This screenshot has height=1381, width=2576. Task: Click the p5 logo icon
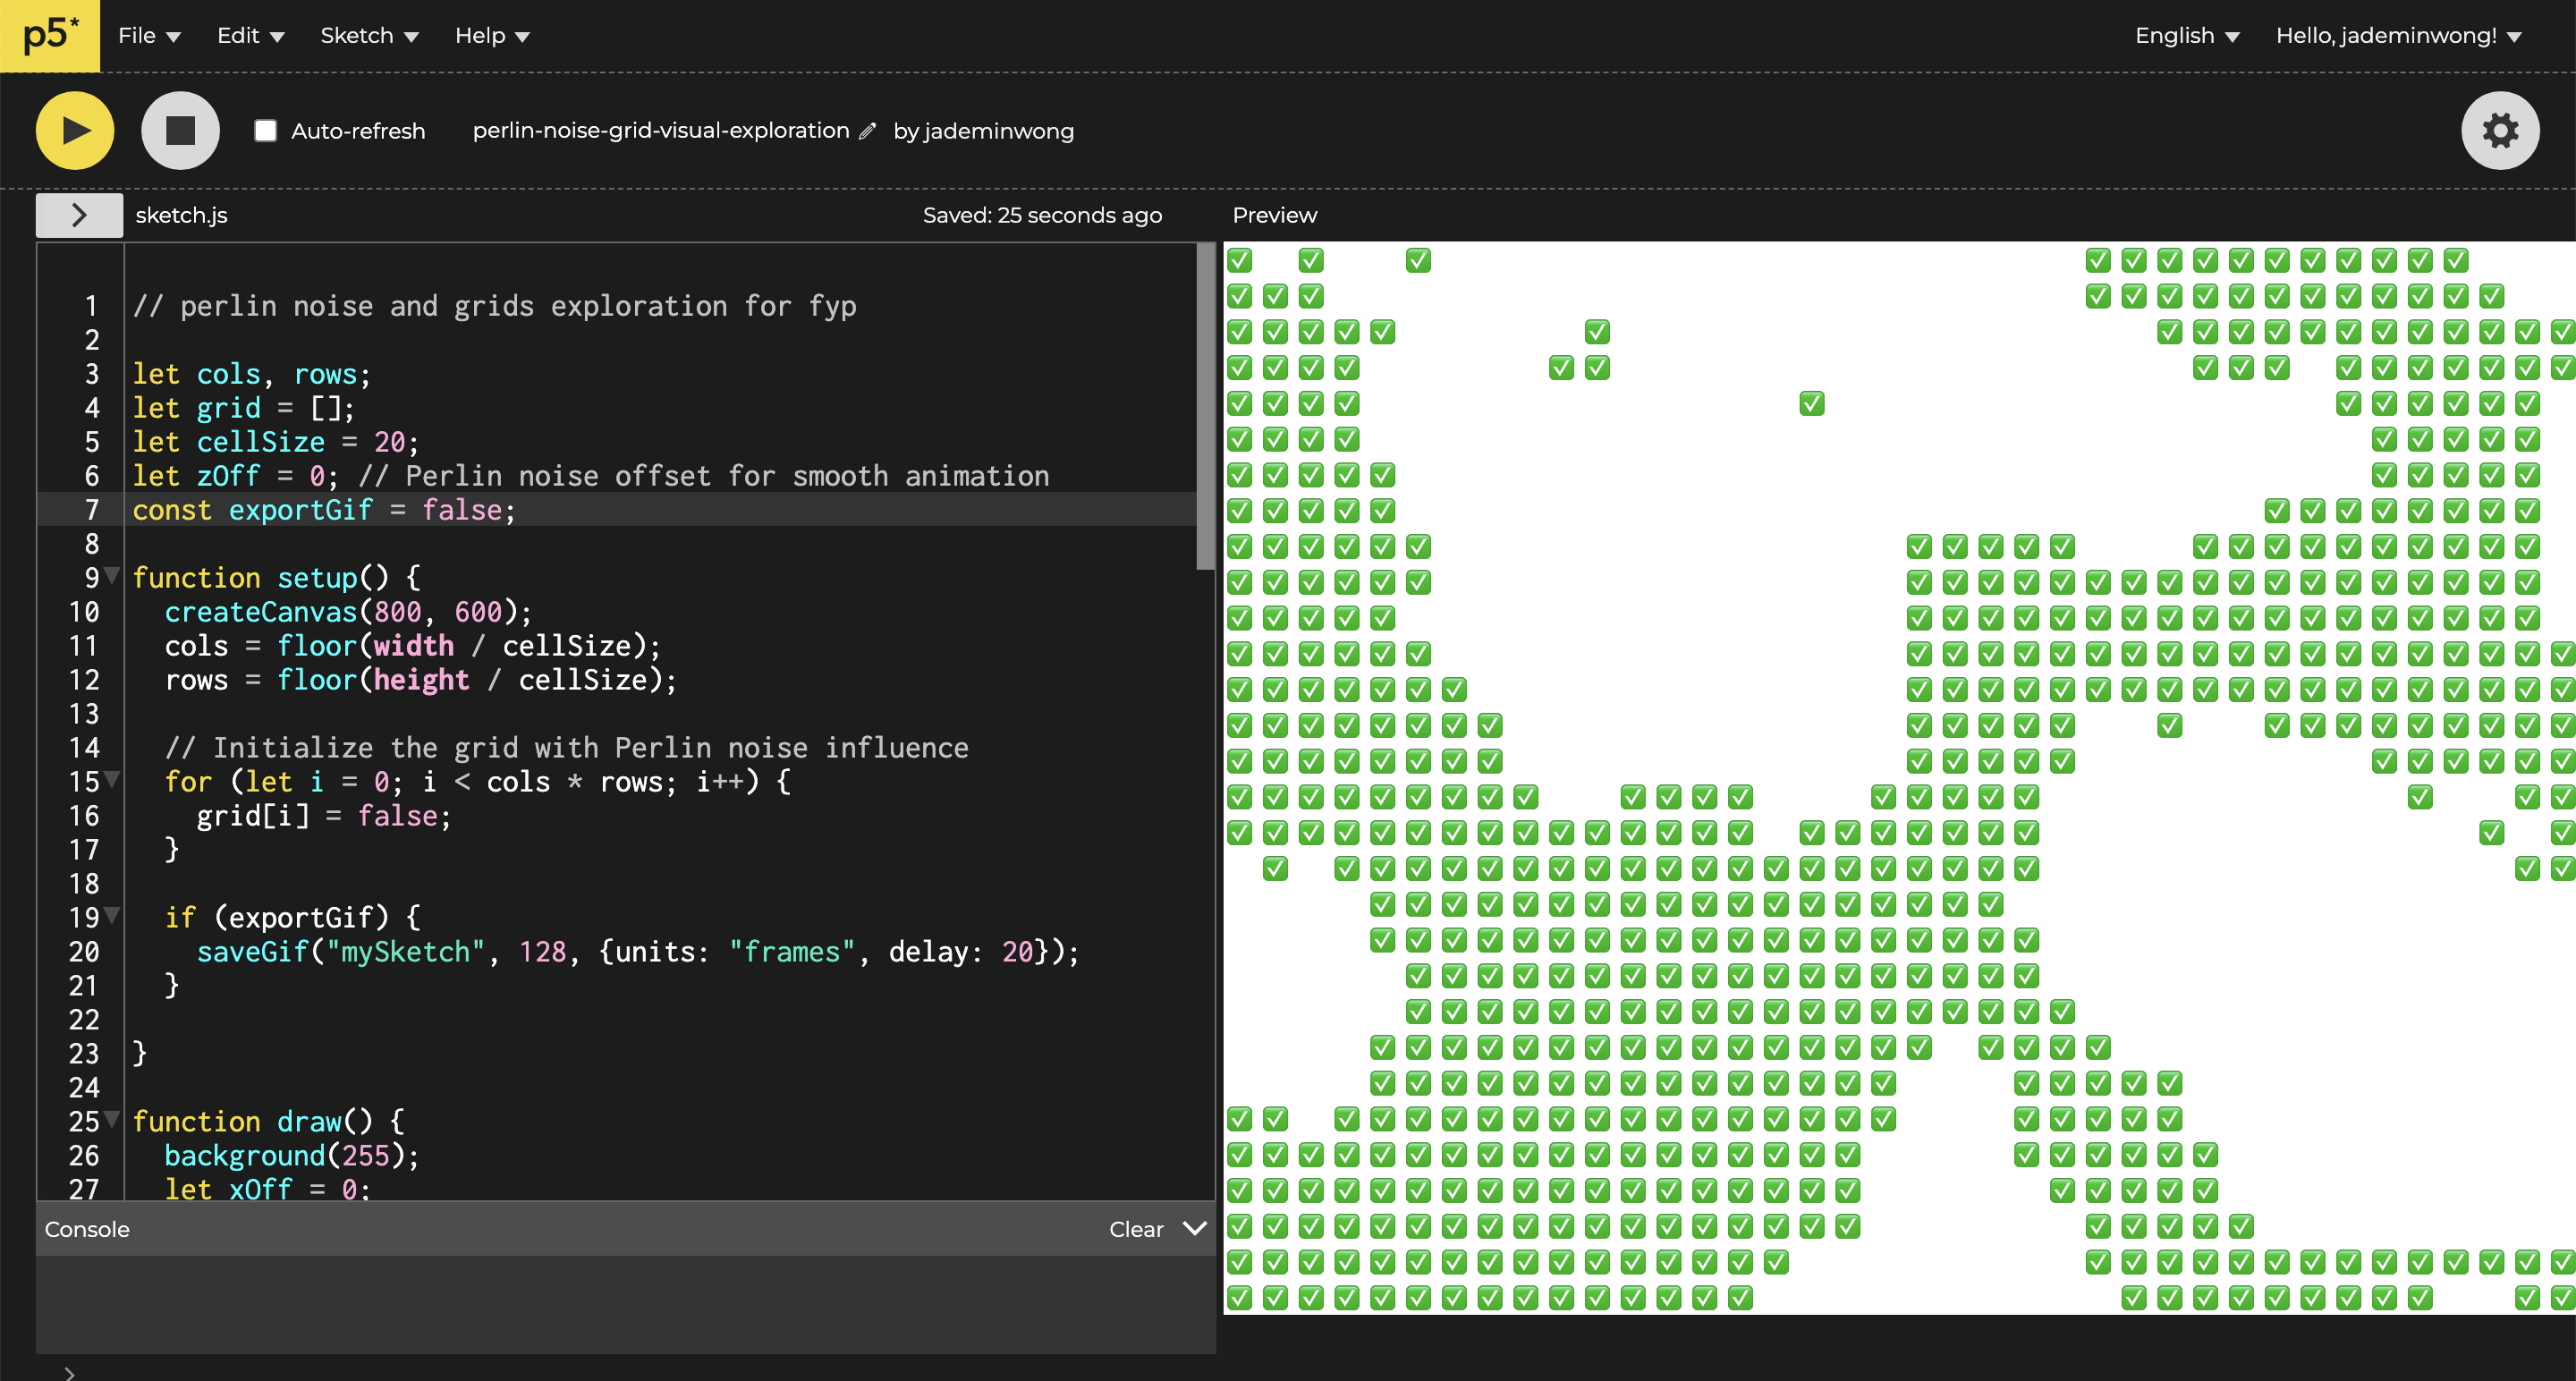click(x=50, y=36)
